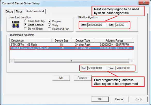The image size is (151, 105).
Task: Click the right scroll arrow of algorithm list
Action: (x=132, y=61)
